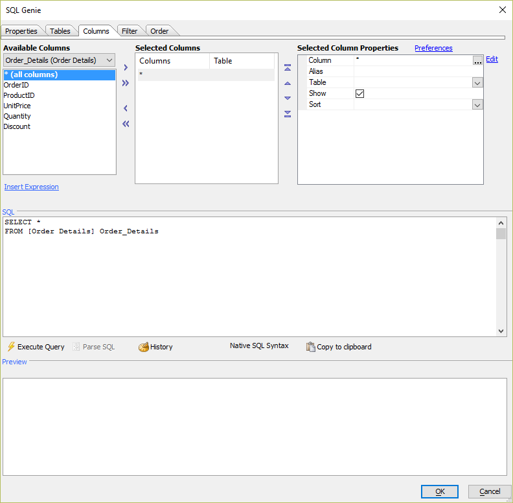Click the Cancel button

pos(490,491)
